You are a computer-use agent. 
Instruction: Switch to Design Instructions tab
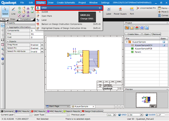[92, 111]
